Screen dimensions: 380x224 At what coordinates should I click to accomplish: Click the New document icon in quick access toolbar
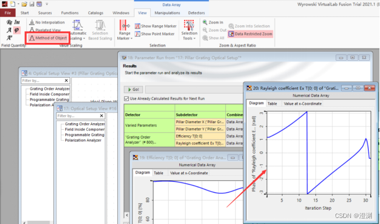click(x=13, y=4)
